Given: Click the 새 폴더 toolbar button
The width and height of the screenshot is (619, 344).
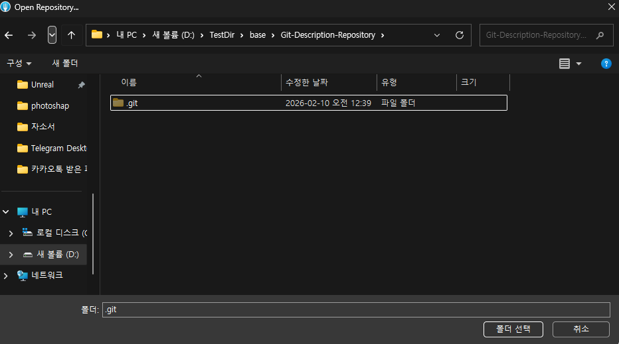Looking at the screenshot, I should pyautogui.click(x=65, y=64).
